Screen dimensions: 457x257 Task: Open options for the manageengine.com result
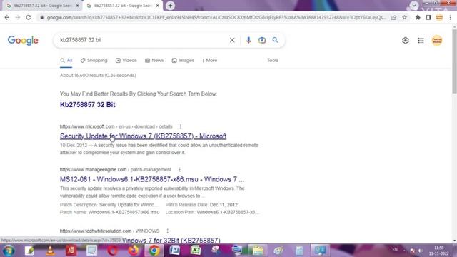pyautogui.click(x=179, y=170)
